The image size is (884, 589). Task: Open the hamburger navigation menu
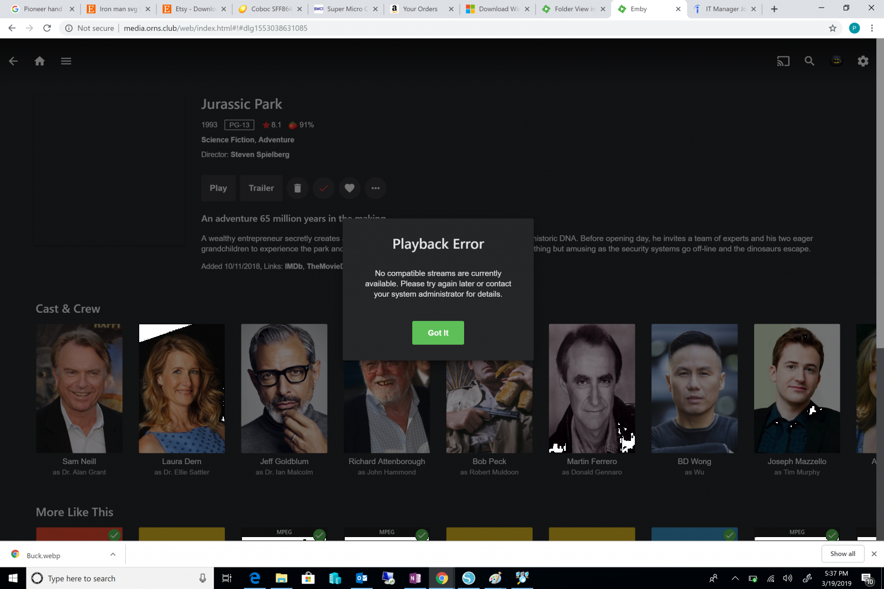point(66,61)
